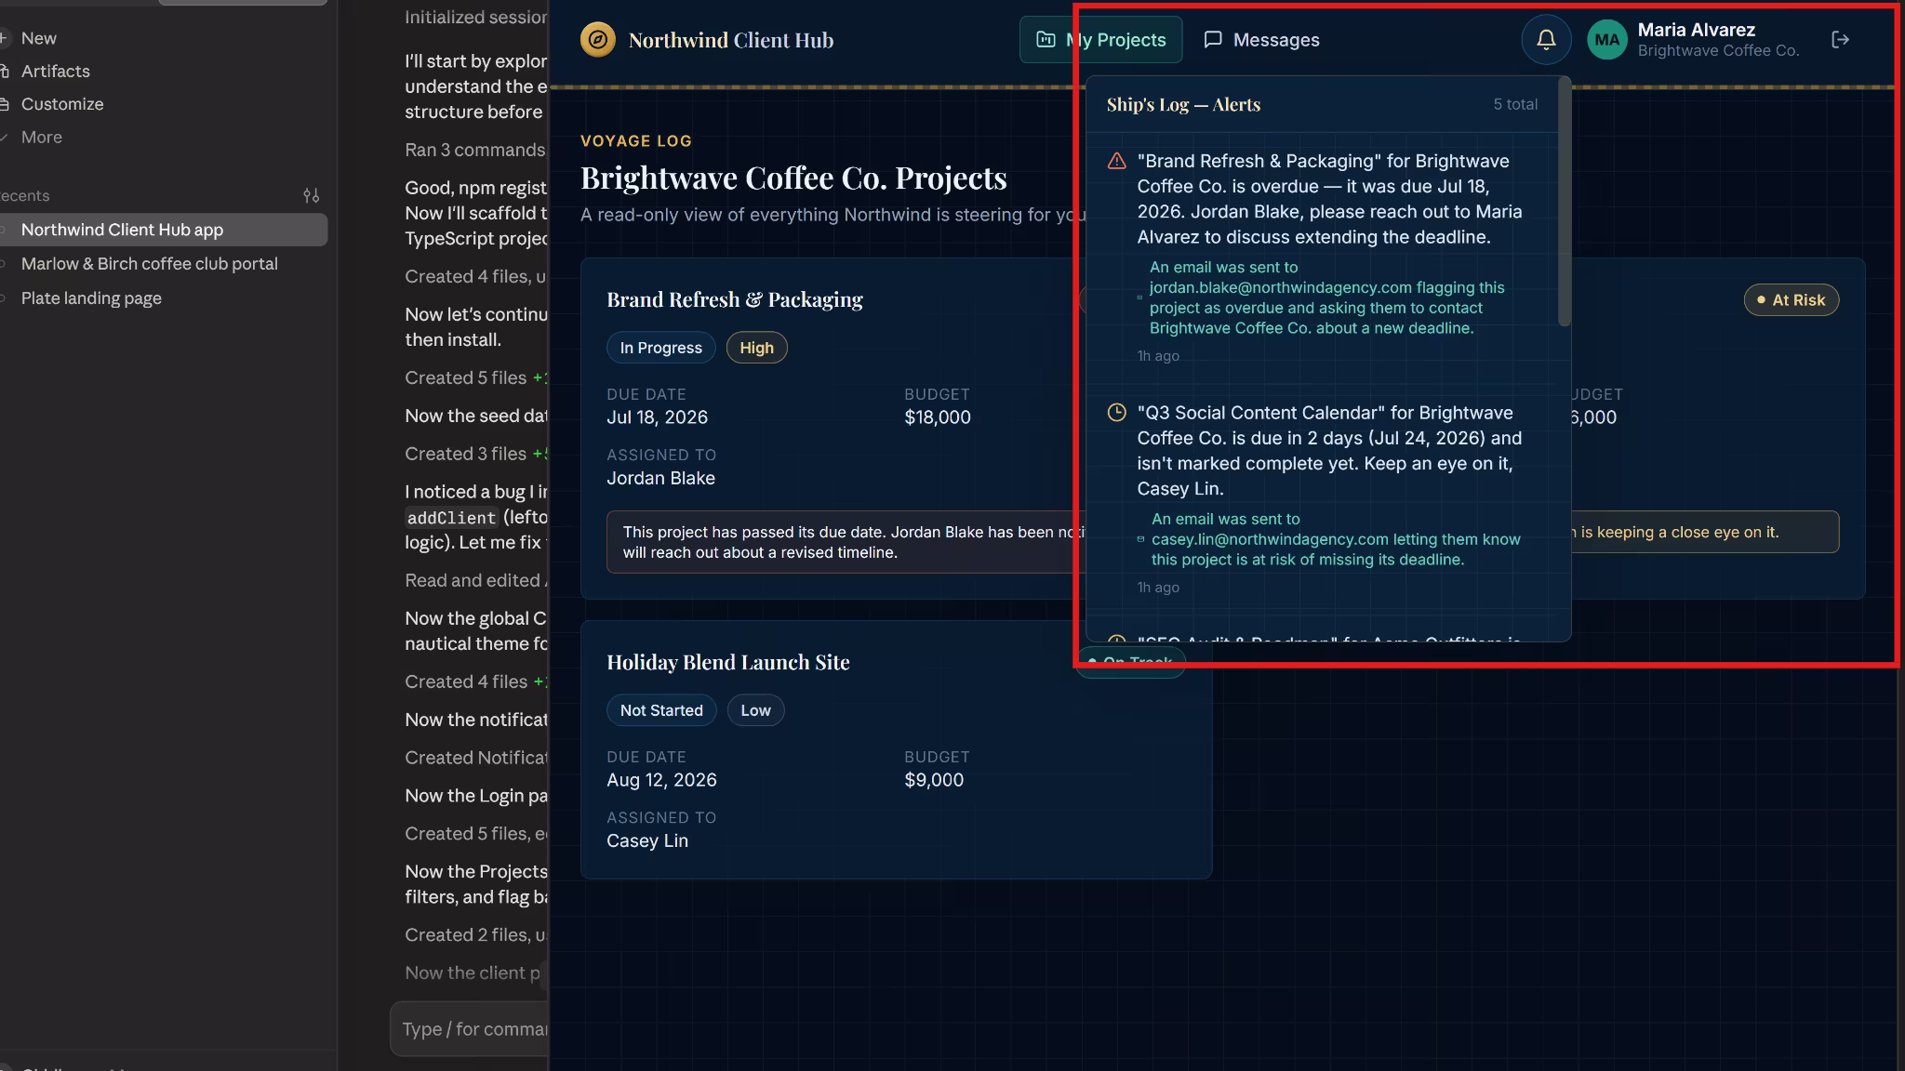Click the Messages speech bubble icon

pyautogui.click(x=1213, y=40)
